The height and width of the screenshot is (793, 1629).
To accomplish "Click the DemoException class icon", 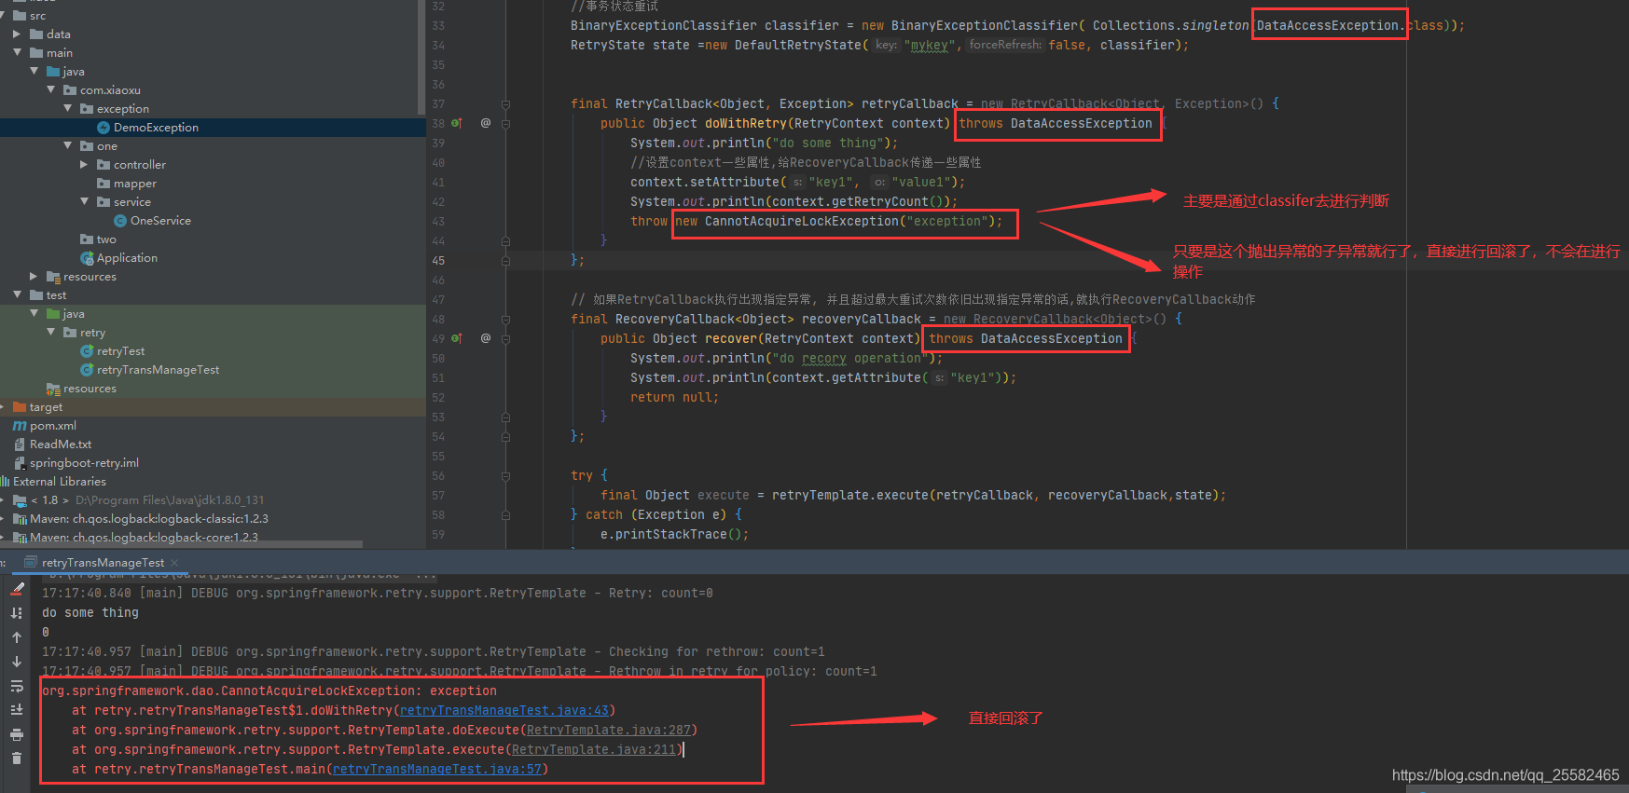I will 104,128.
